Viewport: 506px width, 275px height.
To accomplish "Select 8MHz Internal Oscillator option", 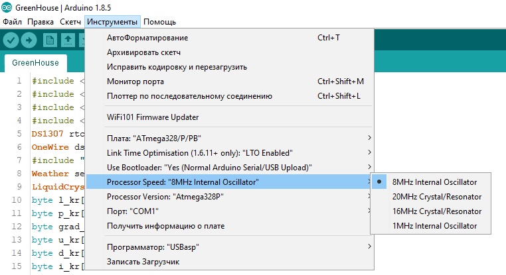I will point(431,182).
